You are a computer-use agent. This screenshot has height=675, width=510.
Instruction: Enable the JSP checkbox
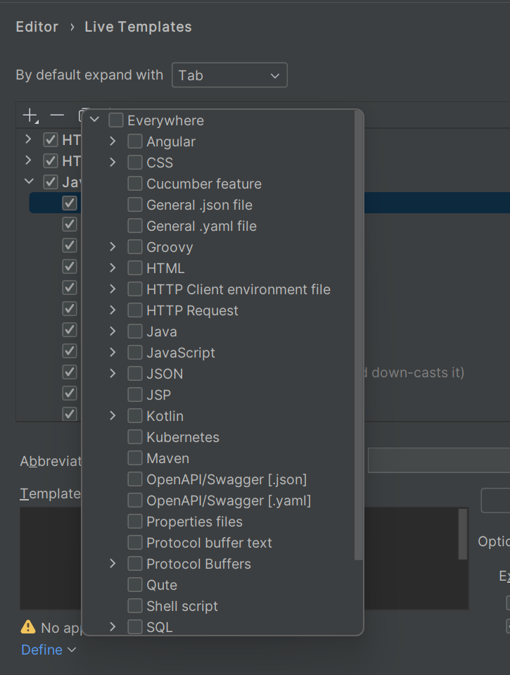pos(135,394)
